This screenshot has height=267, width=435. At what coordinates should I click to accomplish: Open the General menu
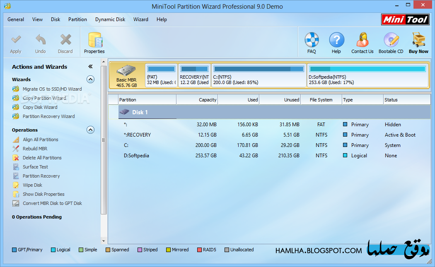tap(16, 19)
